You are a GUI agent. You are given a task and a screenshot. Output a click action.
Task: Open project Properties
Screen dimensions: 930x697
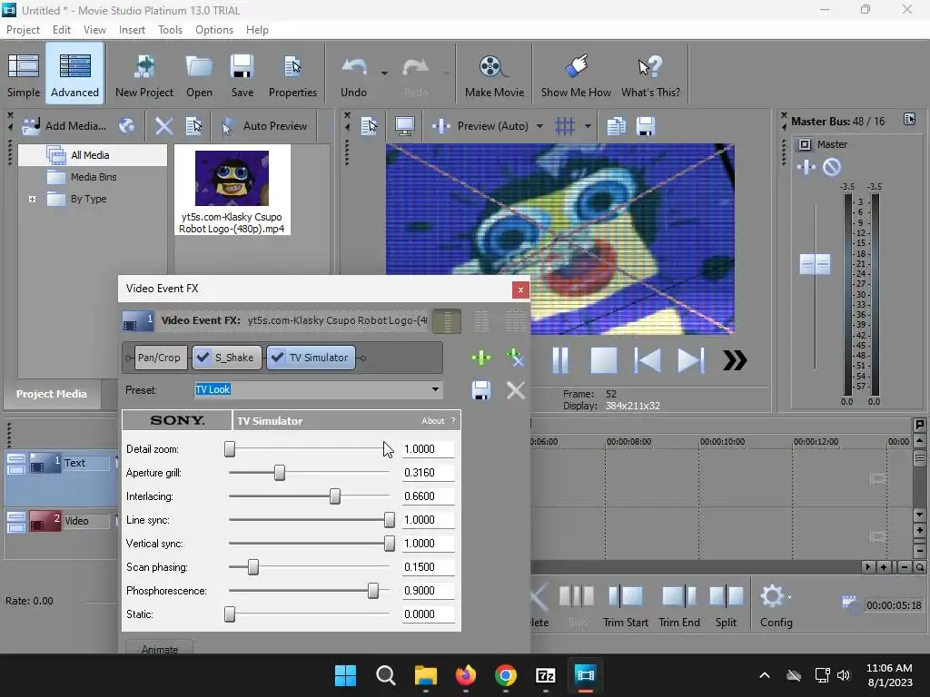click(292, 74)
